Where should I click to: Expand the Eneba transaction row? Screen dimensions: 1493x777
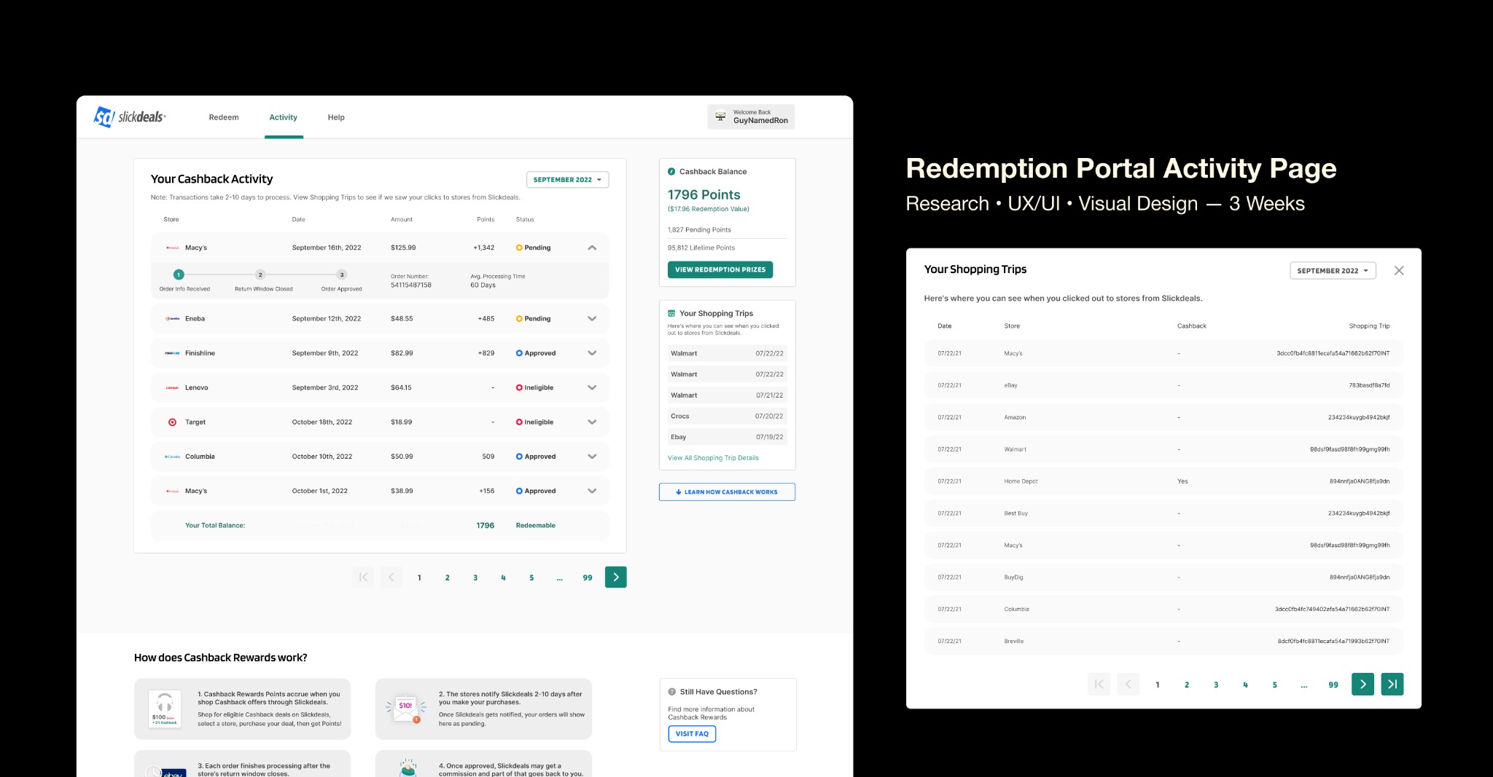[592, 318]
